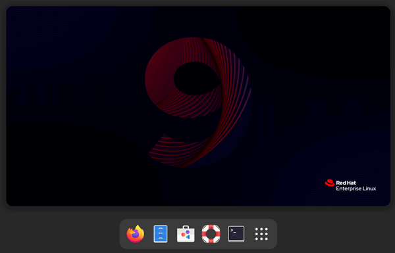Click the red and white life ring icon

coord(211,234)
